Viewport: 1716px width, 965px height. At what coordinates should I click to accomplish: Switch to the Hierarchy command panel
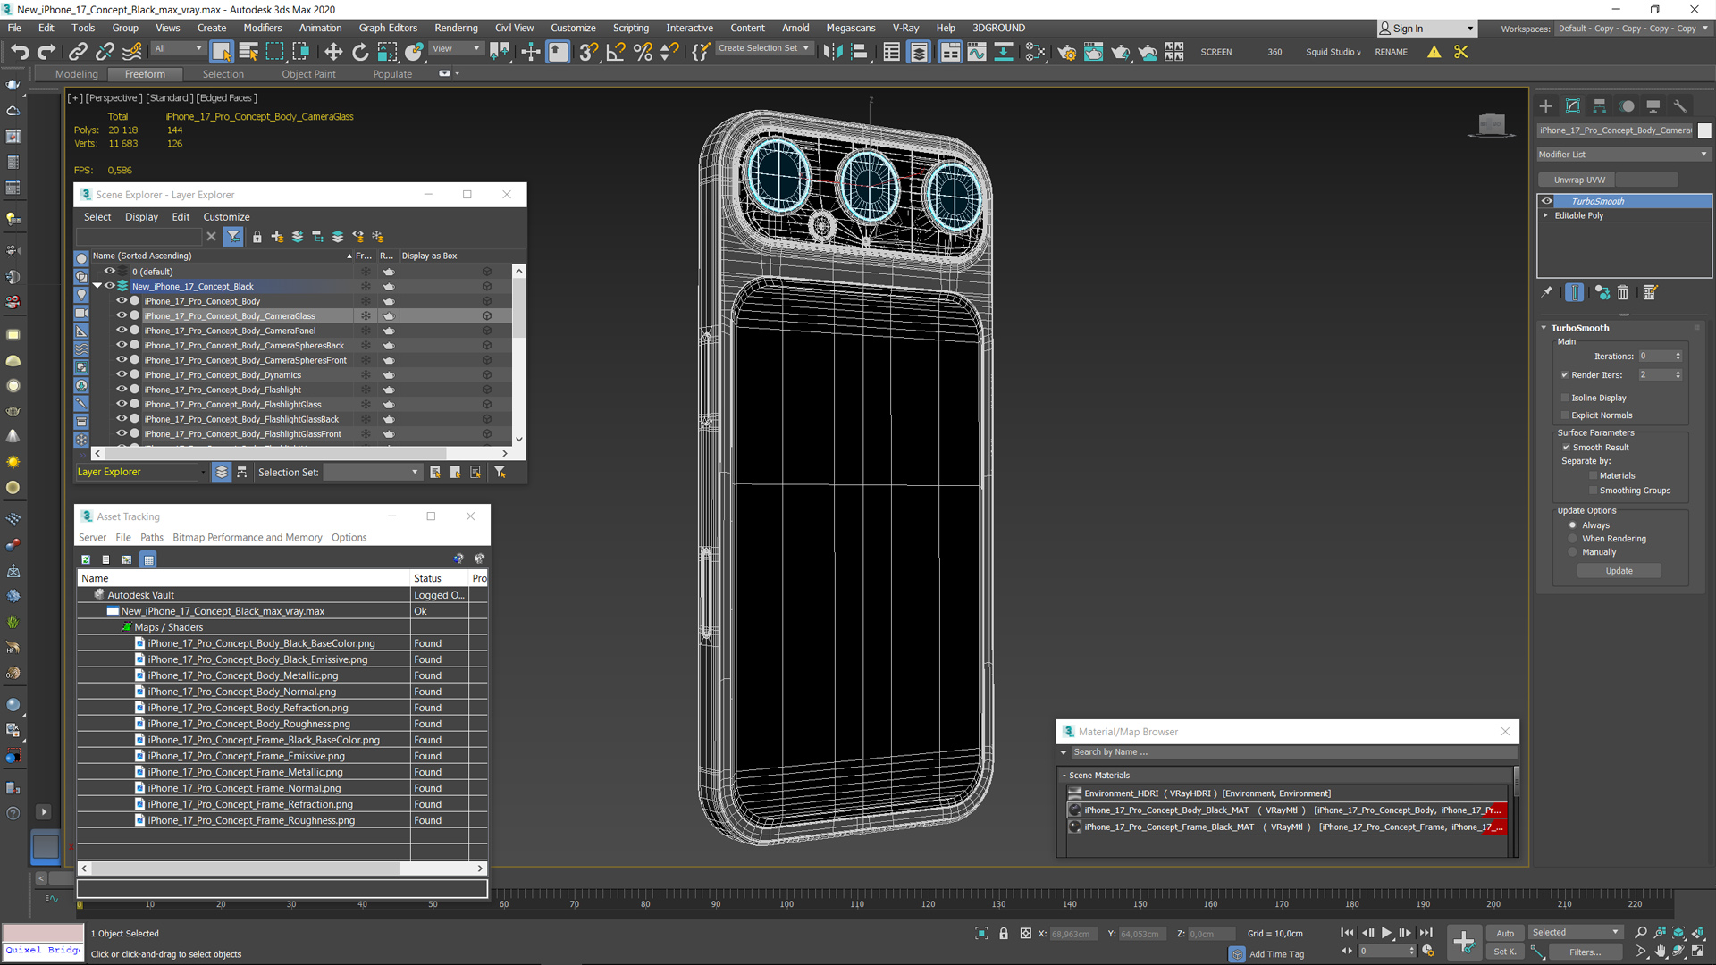tap(1600, 106)
